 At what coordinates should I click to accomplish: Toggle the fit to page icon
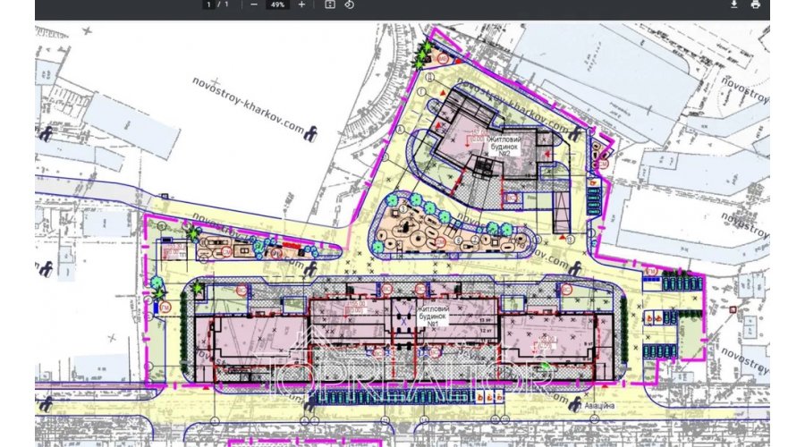click(x=329, y=4)
